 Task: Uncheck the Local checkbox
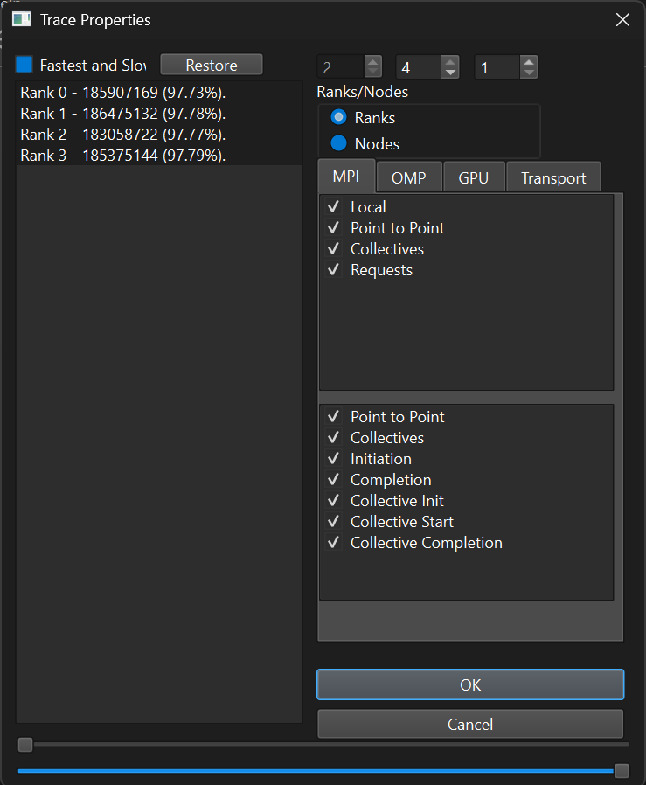[333, 206]
